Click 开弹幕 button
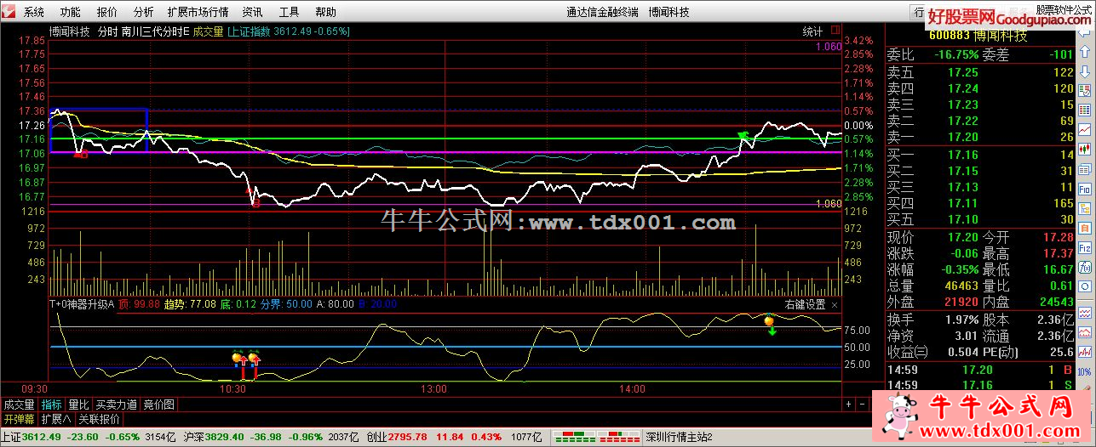 coord(20,419)
